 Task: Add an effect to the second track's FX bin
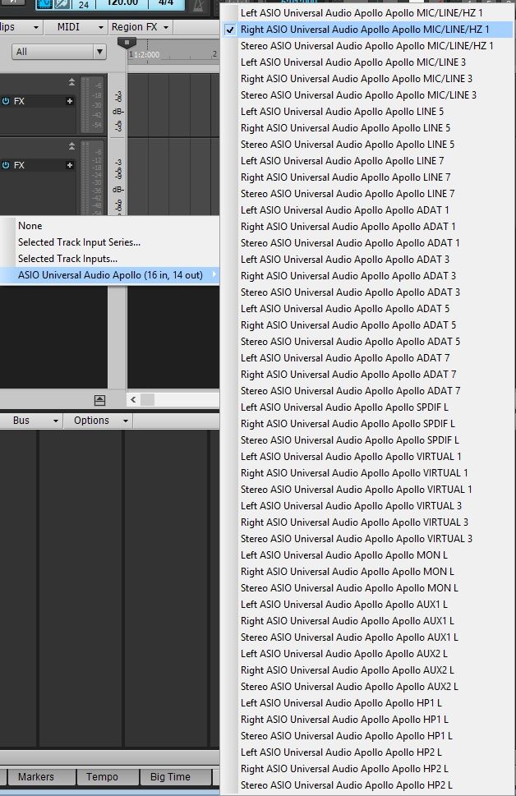point(69,165)
